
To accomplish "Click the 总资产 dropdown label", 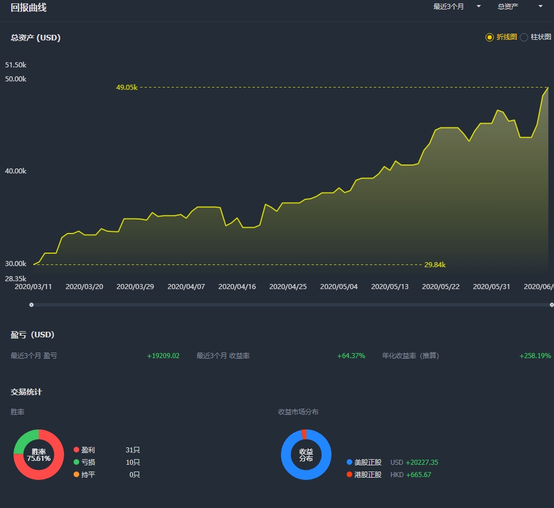I will [508, 6].
